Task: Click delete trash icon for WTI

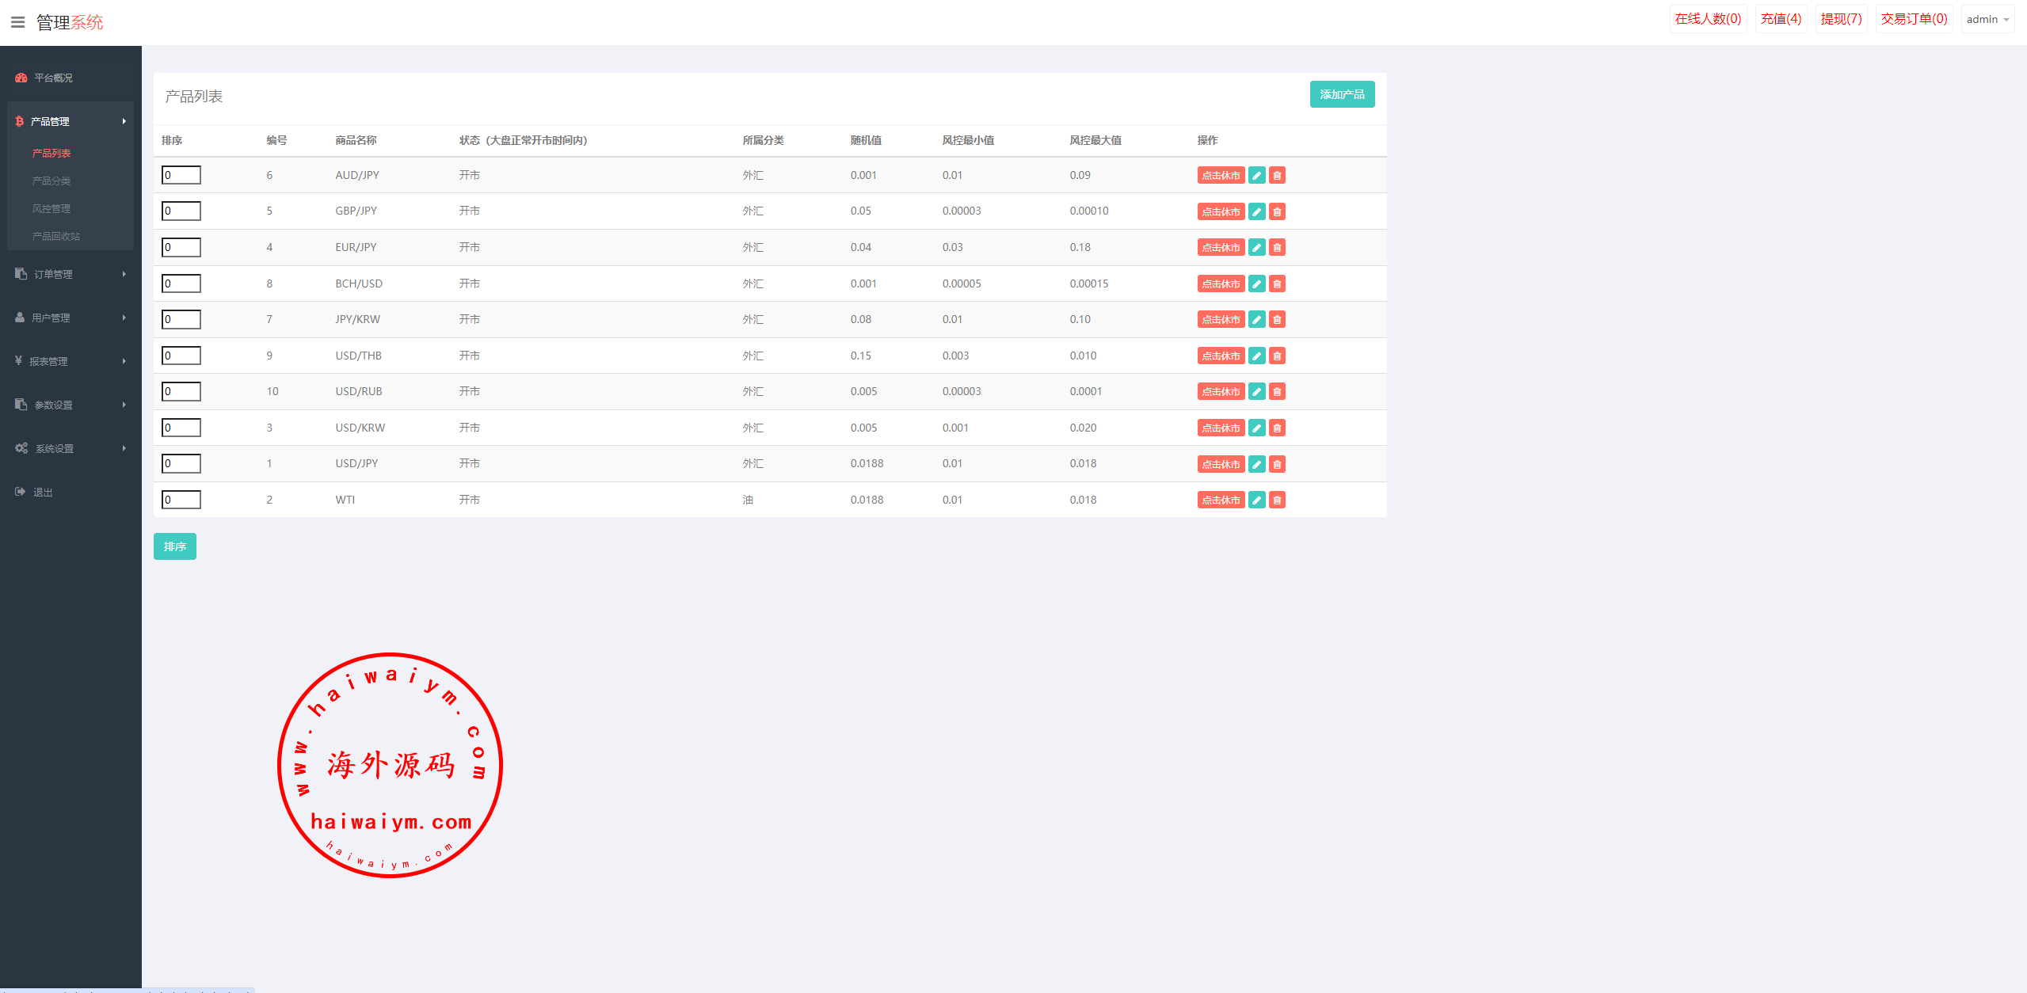Action: pos(1277,500)
